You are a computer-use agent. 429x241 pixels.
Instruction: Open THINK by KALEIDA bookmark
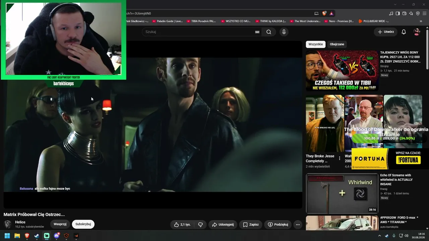[270, 21]
